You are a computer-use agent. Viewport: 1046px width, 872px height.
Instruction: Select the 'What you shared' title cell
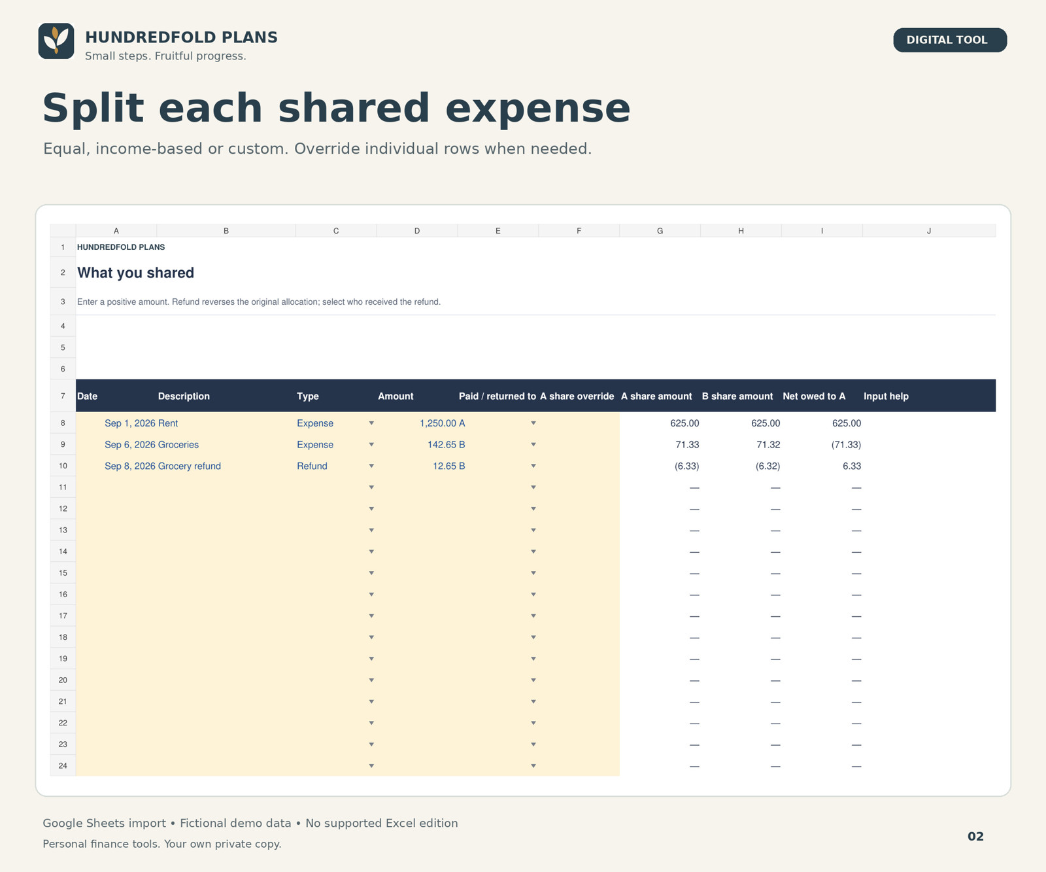click(x=136, y=273)
